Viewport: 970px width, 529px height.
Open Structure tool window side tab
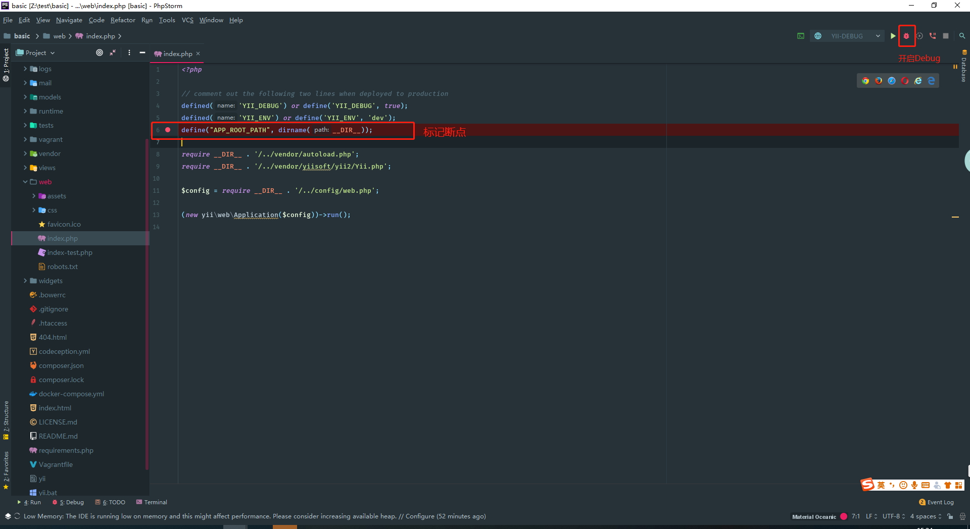[x=6, y=420]
